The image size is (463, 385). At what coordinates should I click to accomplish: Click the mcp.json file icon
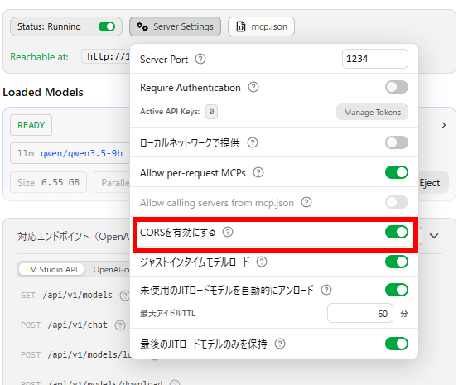coord(241,26)
